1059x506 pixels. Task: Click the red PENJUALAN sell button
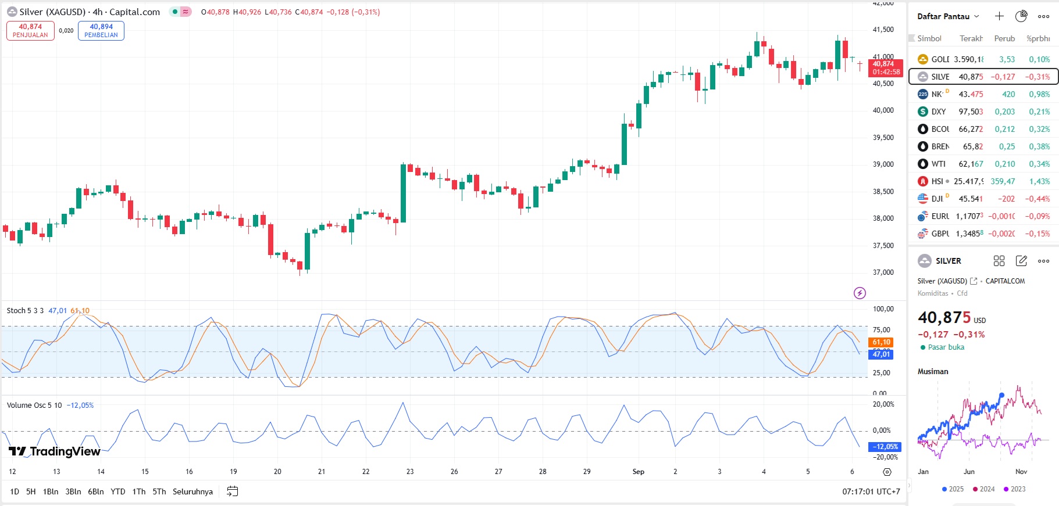[x=30, y=31]
